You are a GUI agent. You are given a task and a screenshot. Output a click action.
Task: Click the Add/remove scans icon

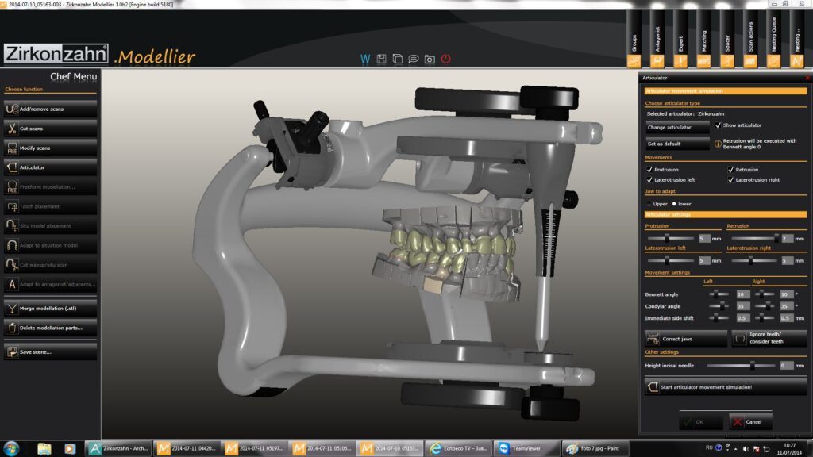pos(12,109)
